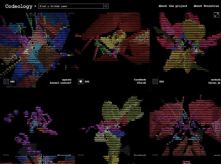
Task: Focus the Find a GitHub user field
Action: (71, 6)
